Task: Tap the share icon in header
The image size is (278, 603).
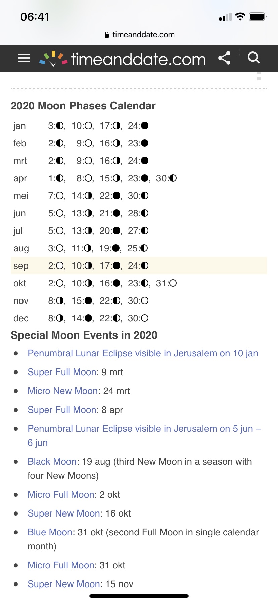Action: click(224, 58)
